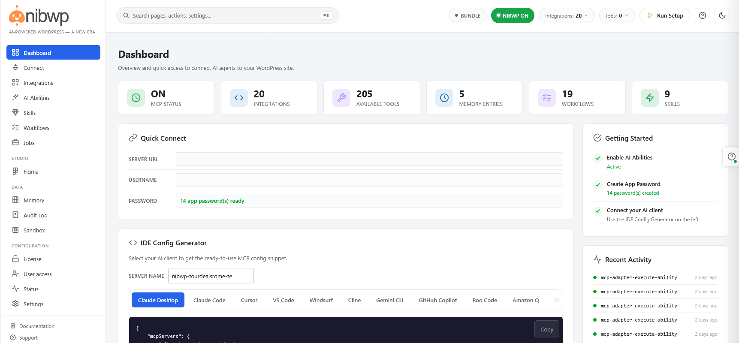Viewport: 739px width, 343px height.
Task: Click the Integrations code brackets card icon
Action: tap(239, 98)
